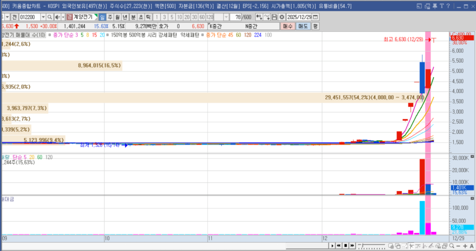
Task: Click the zoom in plus icon
Action: point(465,245)
